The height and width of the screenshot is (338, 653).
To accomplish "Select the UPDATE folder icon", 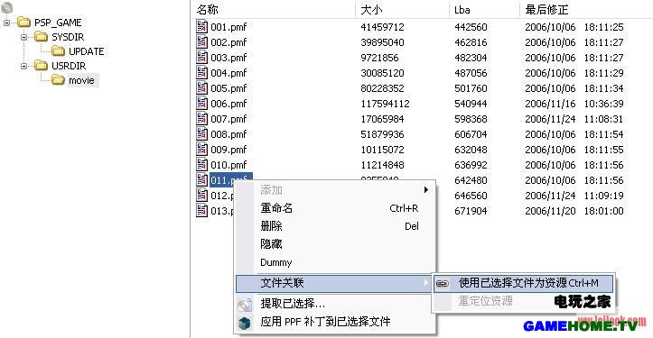I will tap(58, 51).
